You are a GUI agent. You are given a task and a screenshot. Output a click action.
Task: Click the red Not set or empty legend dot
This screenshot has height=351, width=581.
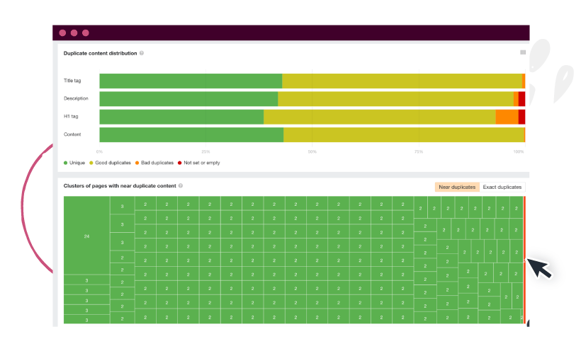180,163
